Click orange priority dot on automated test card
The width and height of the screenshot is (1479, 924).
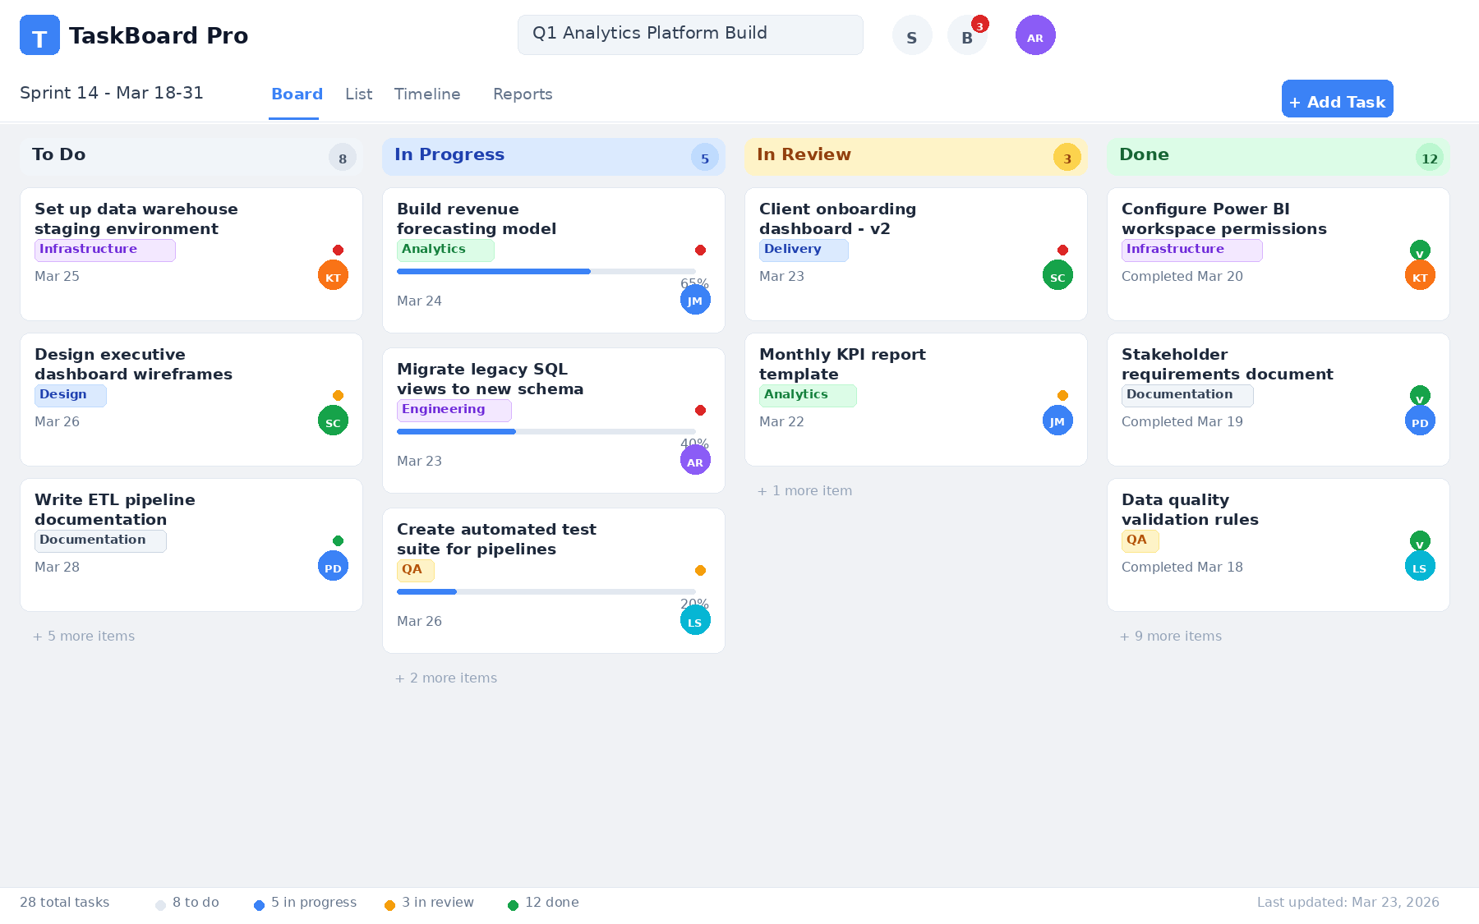click(700, 570)
